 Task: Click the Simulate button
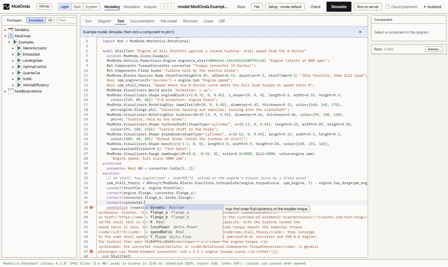(339, 7)
